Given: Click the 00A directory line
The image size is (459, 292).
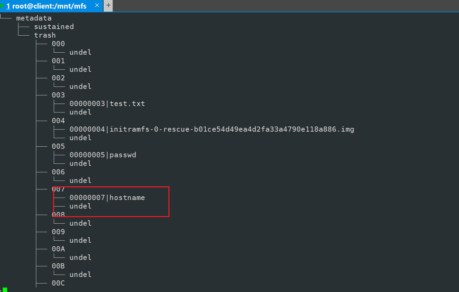Looking at the screenshot, I should 58,249.
